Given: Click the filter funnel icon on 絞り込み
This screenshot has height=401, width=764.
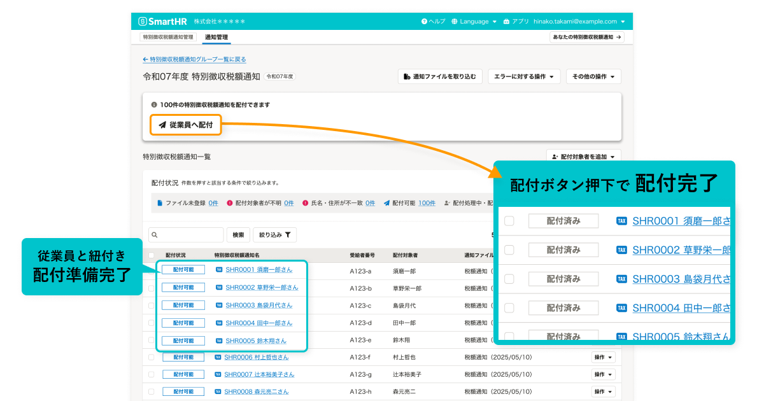Looking at the screenshot, I should 288,234.
